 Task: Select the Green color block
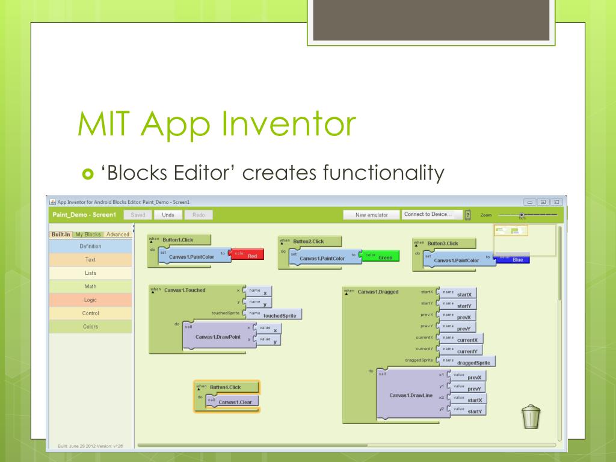(x=380, y=256)
